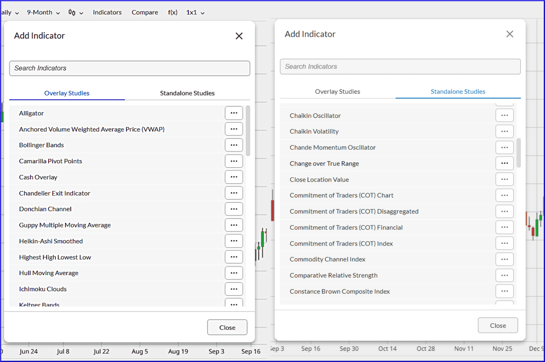Open options for Donchian Channel
This screenshot has height=362, width=545.
click(233, 209)
